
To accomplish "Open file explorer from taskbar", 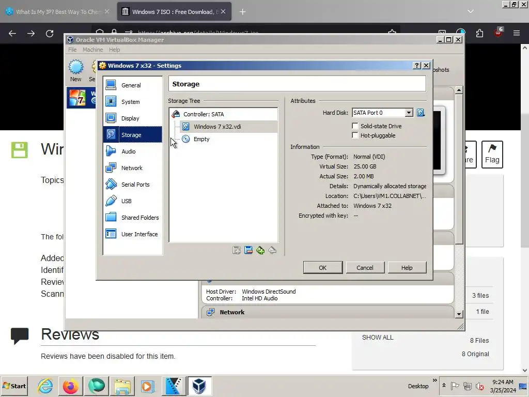I will pos(122,386).
